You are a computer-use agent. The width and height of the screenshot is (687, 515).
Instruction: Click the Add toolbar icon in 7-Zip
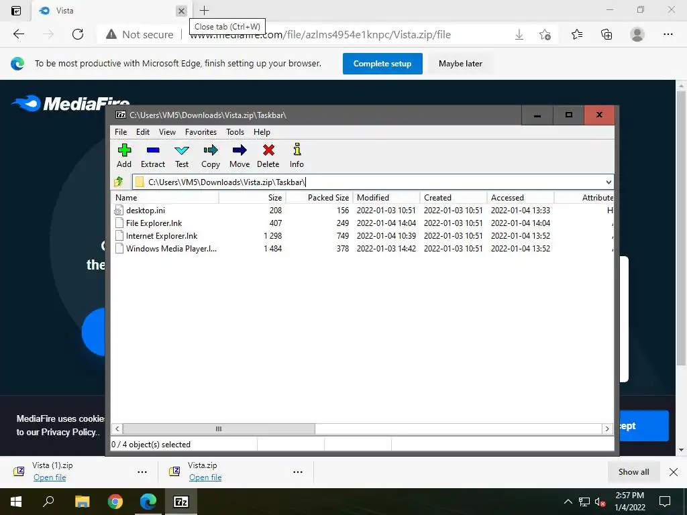tap(124, 150)
